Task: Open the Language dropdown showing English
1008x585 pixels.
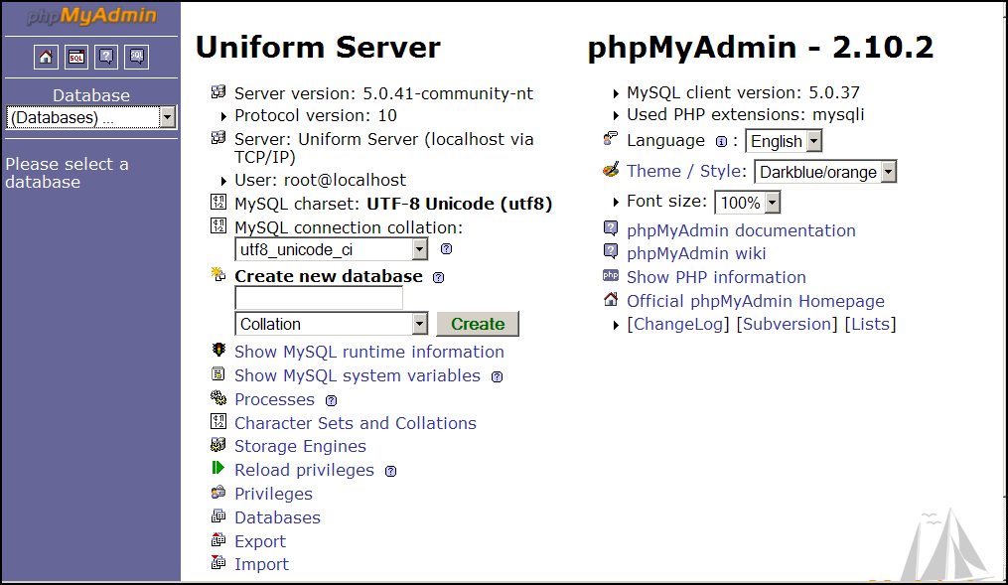Action: (784, 141)
